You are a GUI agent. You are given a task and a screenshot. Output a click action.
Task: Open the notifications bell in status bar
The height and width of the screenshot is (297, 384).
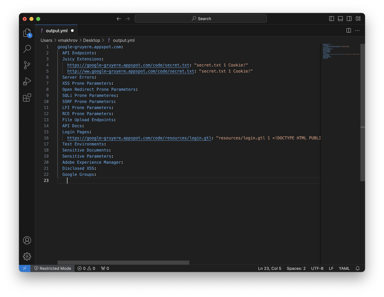click(358, 268)
